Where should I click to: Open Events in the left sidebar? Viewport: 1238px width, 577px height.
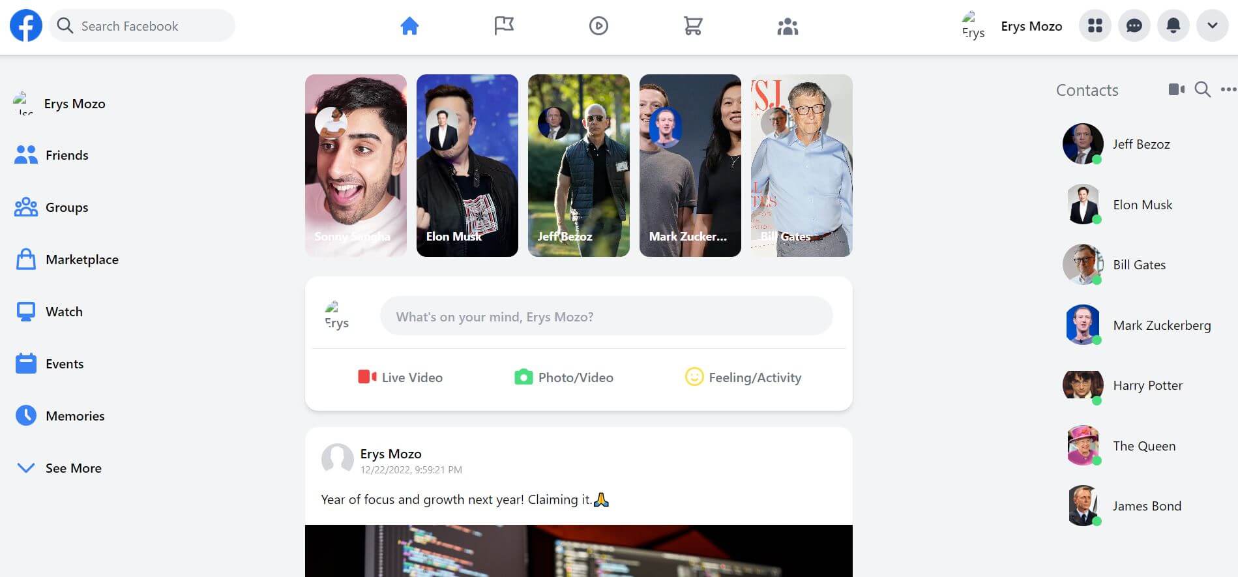coord(50,364)
